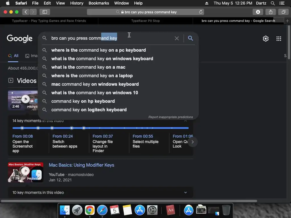This screenshot has height=218, width=291.
Task: Open the Google apps grid icon
Action: pyautogui.click(x=278, y=39)
